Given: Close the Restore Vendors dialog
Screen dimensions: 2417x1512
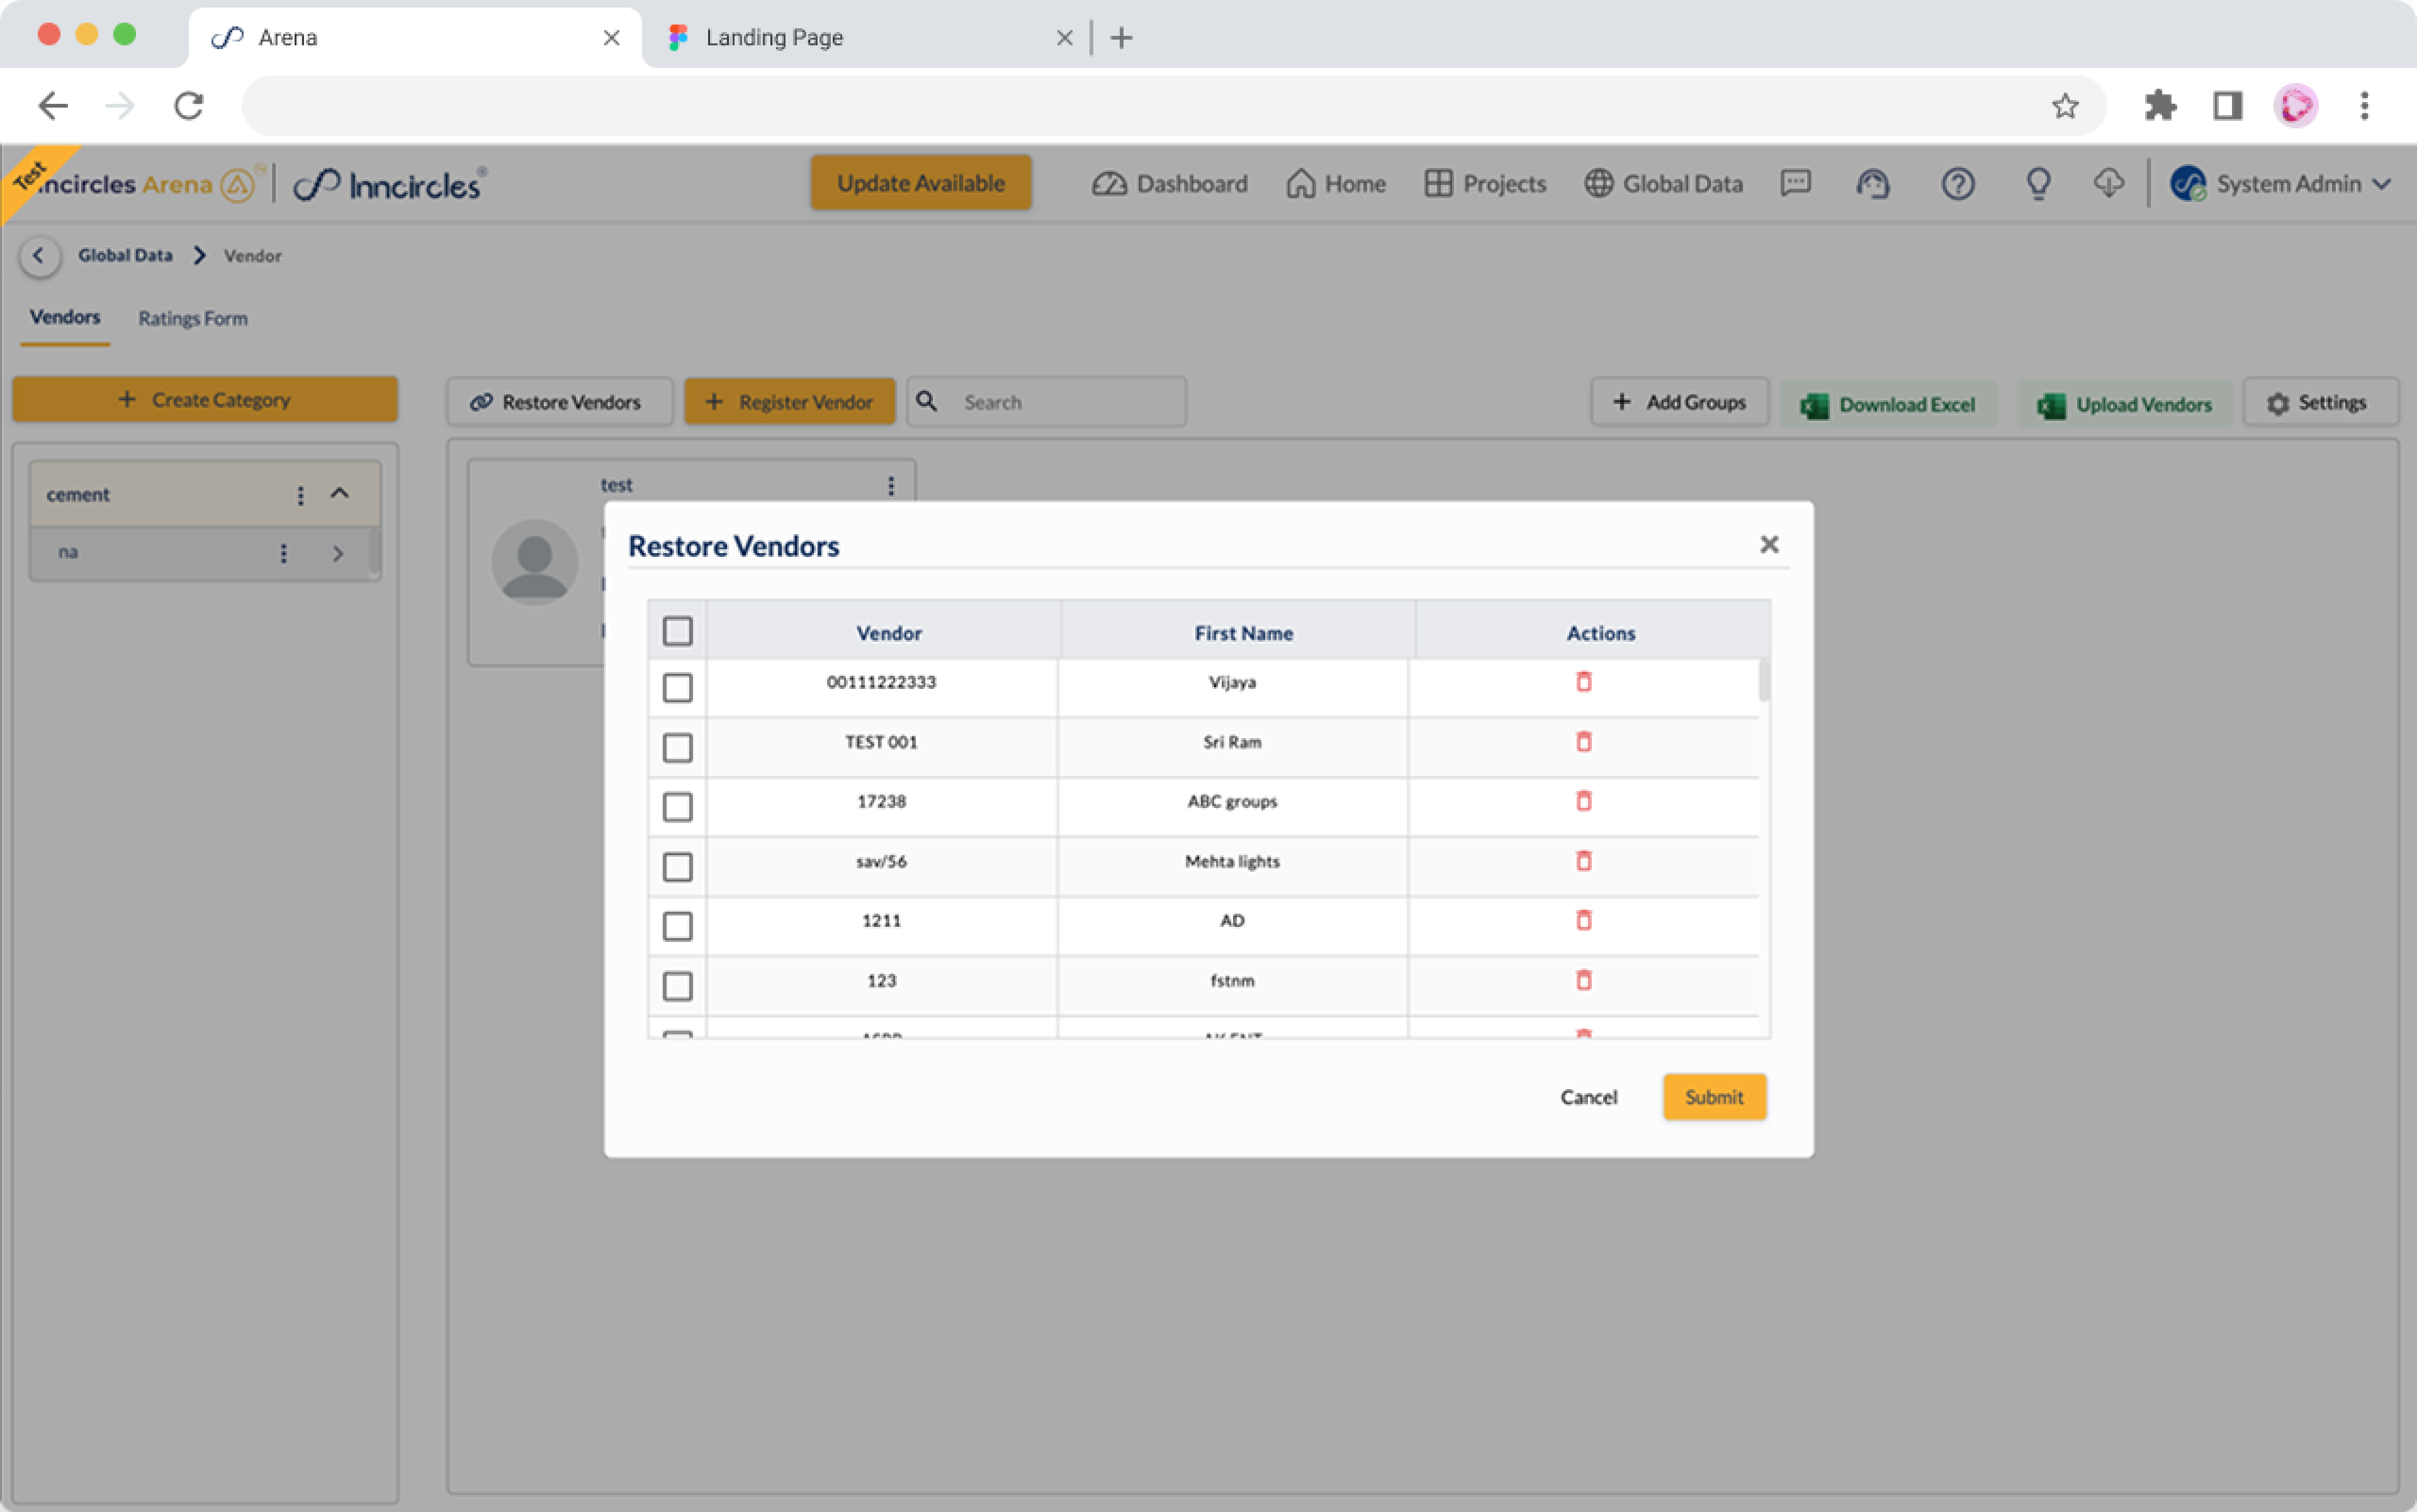Looking at the screenshot, I should tap(1769, 544).
